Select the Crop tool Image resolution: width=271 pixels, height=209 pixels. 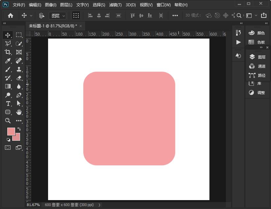coord(8,52)
